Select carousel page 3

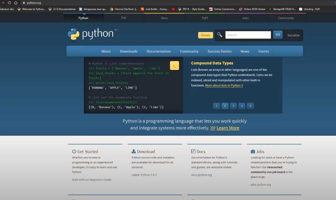point(233,106)
